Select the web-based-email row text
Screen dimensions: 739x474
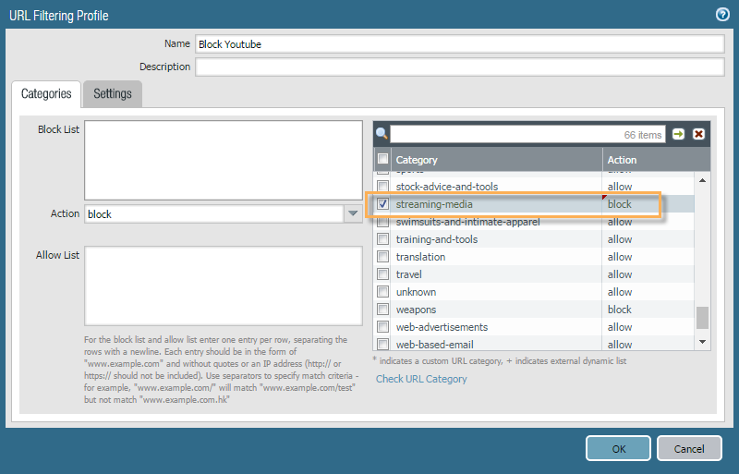tap(434, 345)
